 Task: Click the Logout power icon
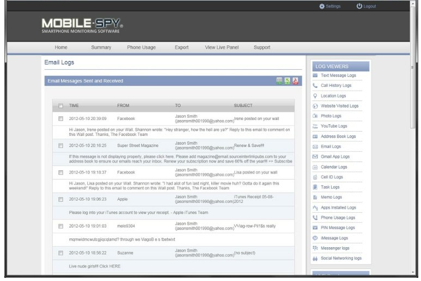pos(359,6)
